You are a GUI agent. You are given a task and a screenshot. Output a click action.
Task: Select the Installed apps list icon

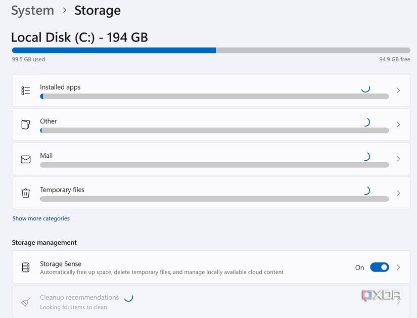26,90
